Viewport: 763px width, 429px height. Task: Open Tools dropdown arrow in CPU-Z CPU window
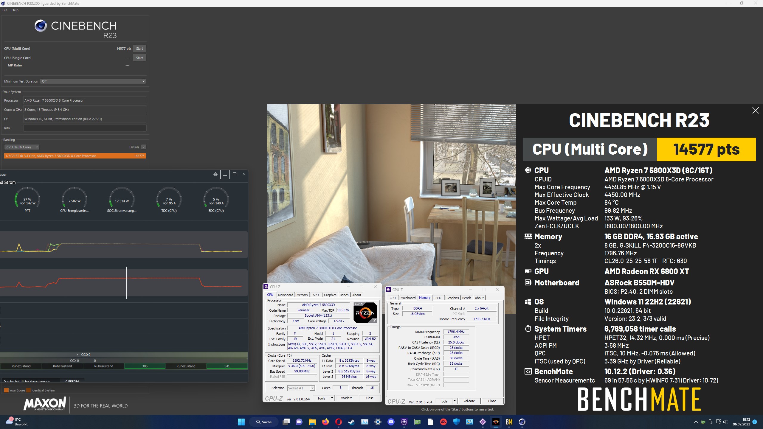(x=332, y=398)
